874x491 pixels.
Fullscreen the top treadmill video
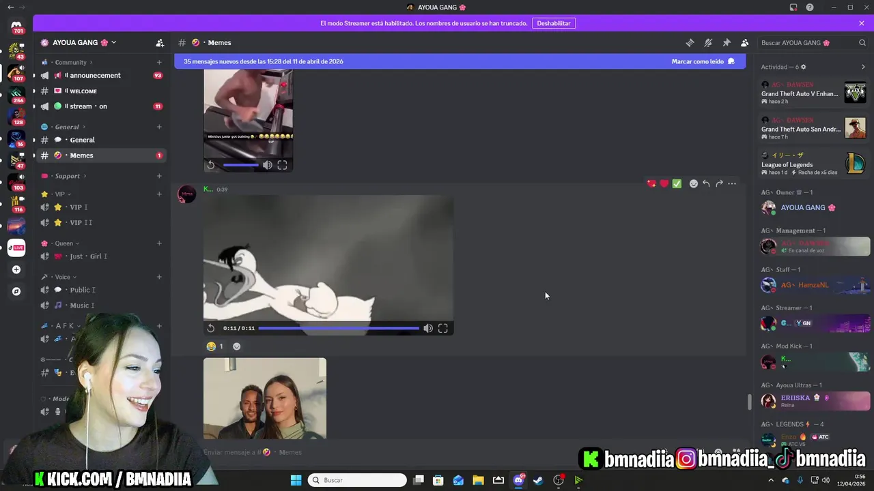coord(282,165)
